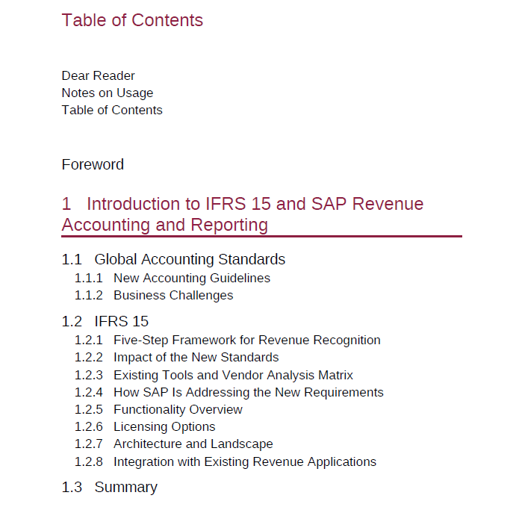Viewport: 519px width, 513px height.
Task: Open 1.2.8 Integration with Existing Revenue Applications
Action: (225, 461)
